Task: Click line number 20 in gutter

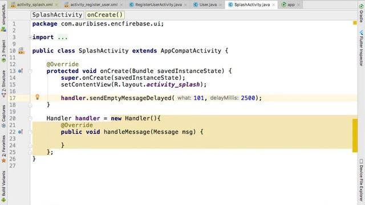Action: (13, 118)
